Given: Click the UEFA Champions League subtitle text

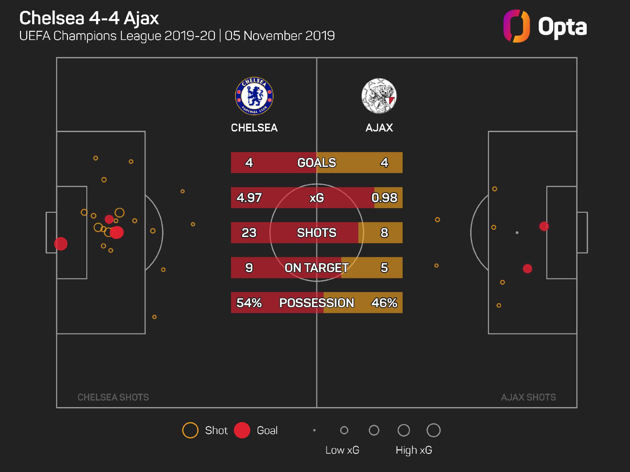Looking at the screenshot, I should click(x=177, y=36).
